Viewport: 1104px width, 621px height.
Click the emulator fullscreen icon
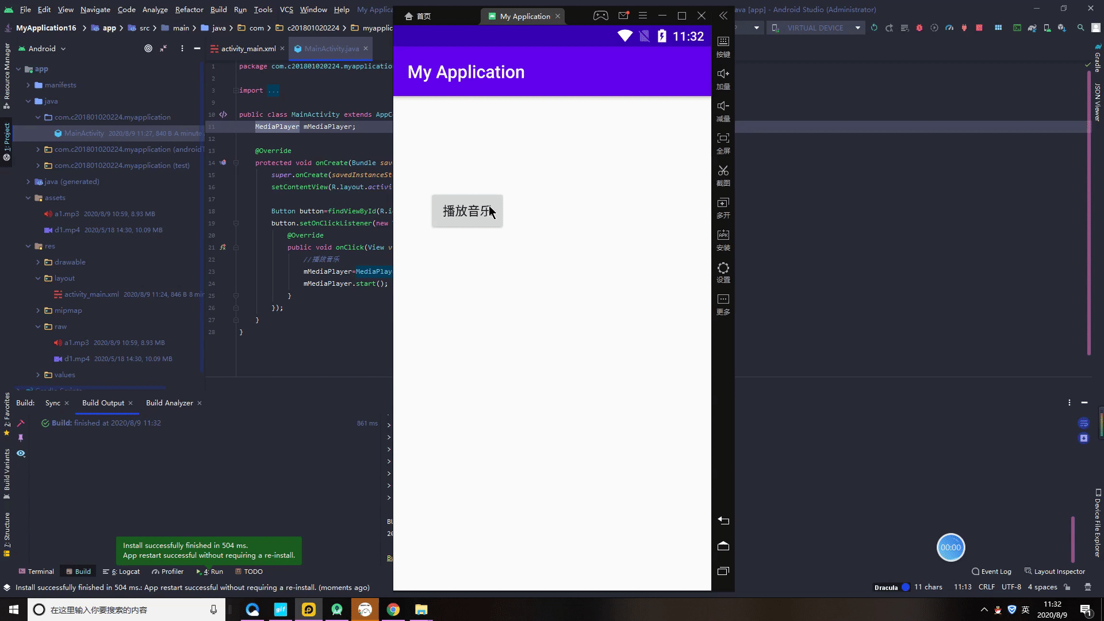[x=723, y=139]
